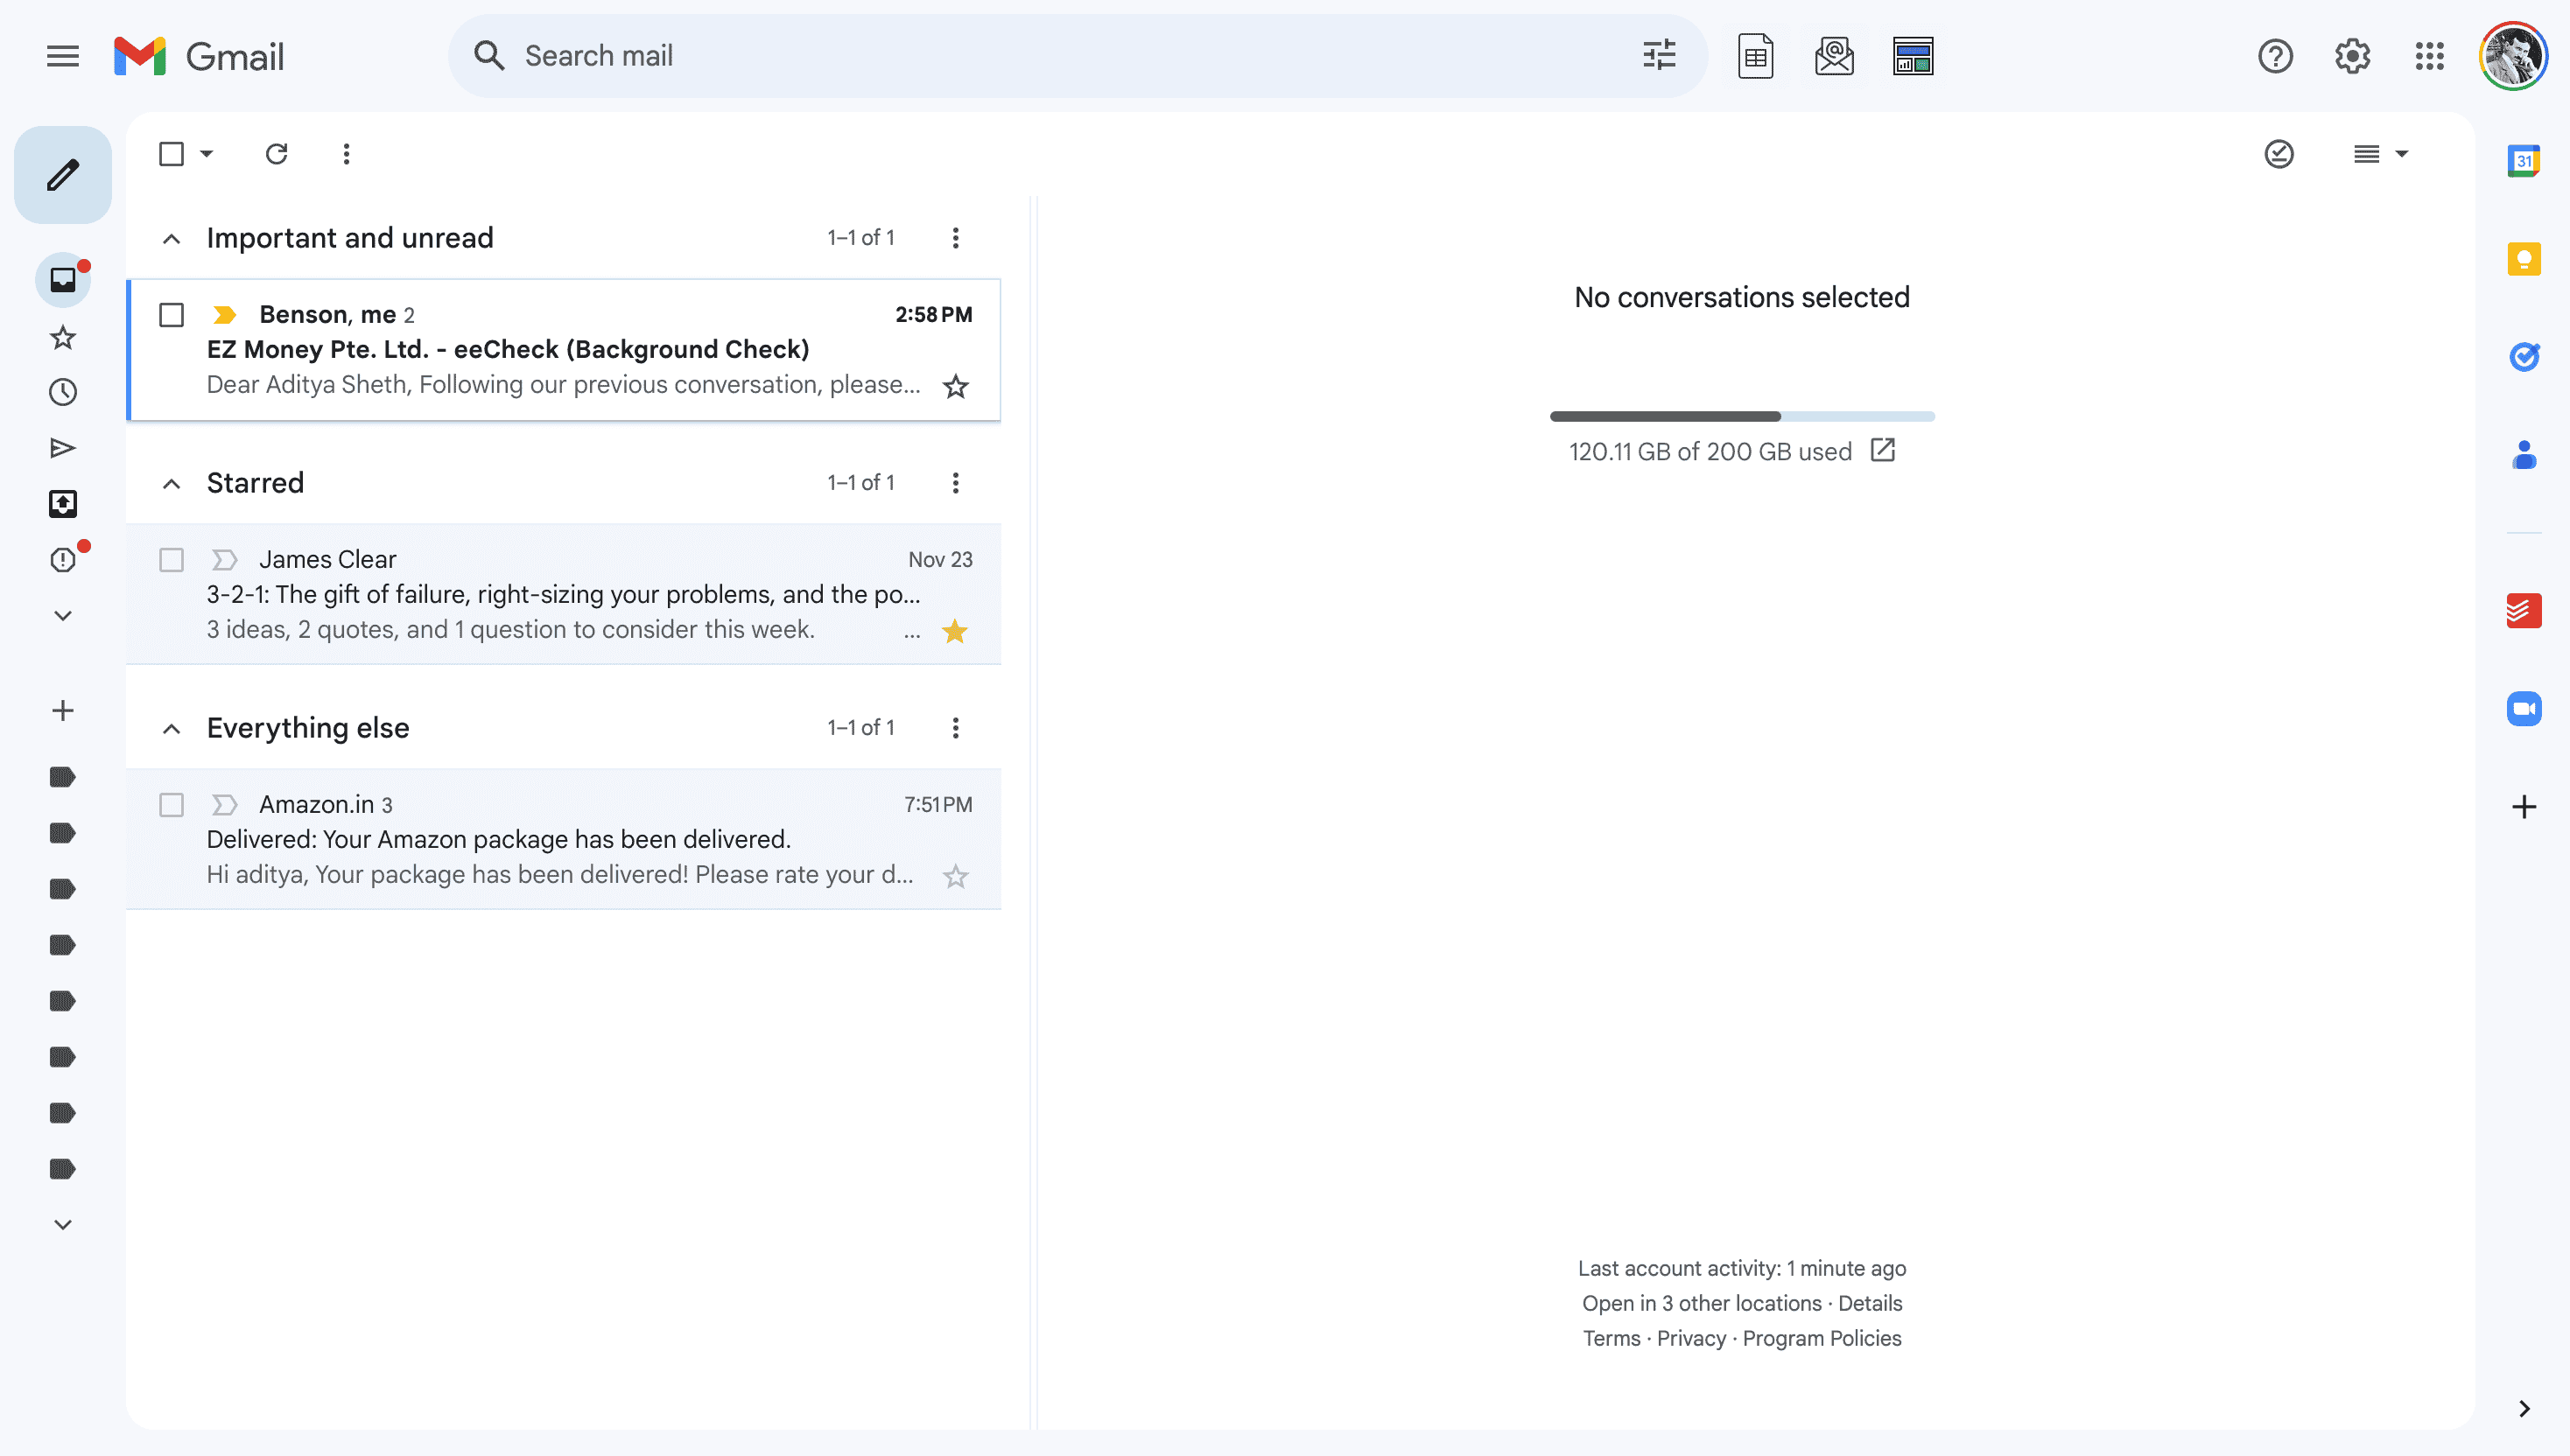Launch Todoist from the right sidebar
2570x1456 pixels.
pyautogui.click(x=2525, y=610)
